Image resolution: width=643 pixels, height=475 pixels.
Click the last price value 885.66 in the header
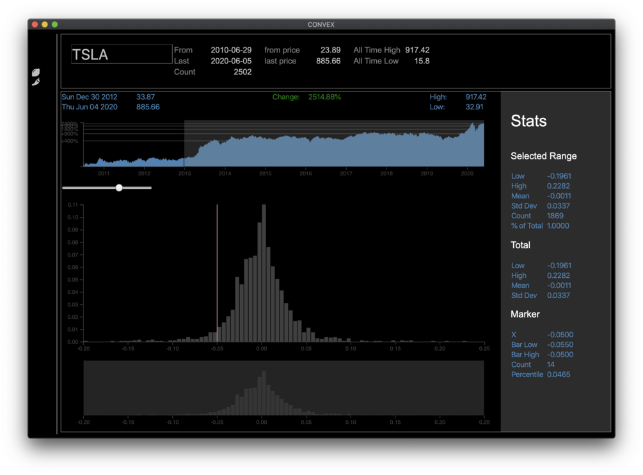[328, 61]
